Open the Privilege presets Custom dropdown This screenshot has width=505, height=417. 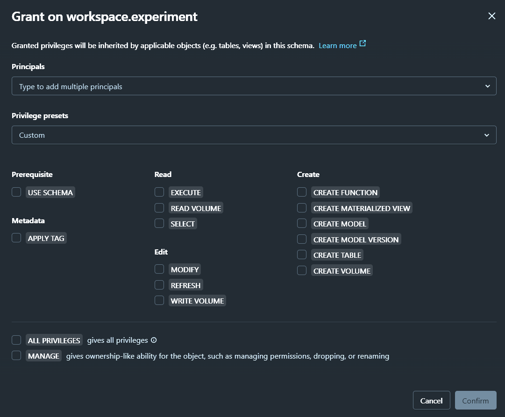(254, 135)
